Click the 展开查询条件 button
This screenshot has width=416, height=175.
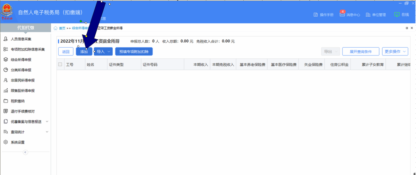pos(361,51)
